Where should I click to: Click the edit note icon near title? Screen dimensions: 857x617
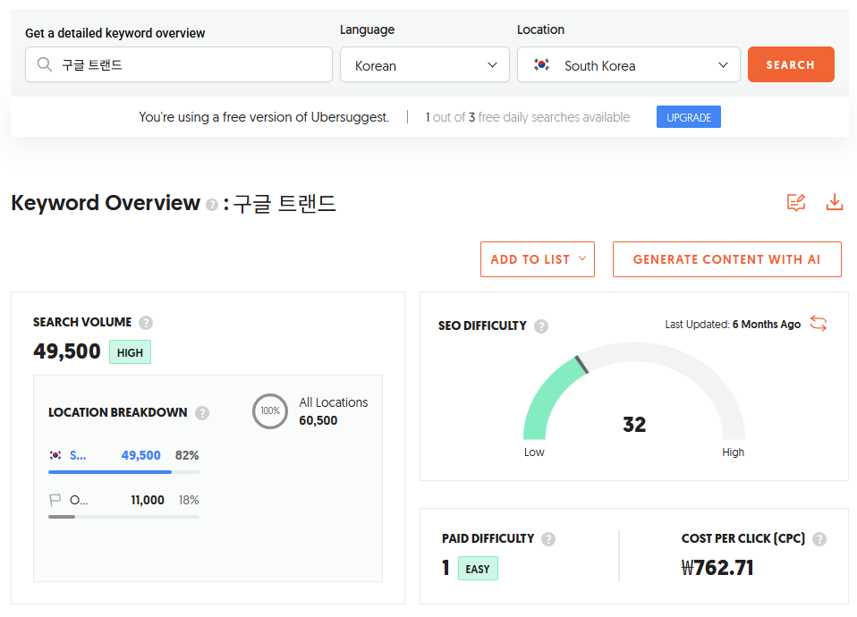(x=796, y=202)
